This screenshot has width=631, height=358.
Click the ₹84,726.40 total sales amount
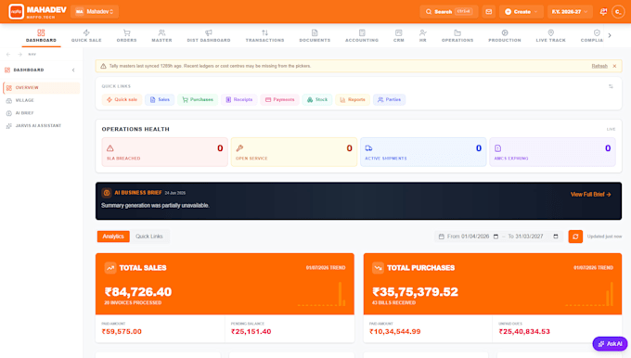(x=138, y=291)
